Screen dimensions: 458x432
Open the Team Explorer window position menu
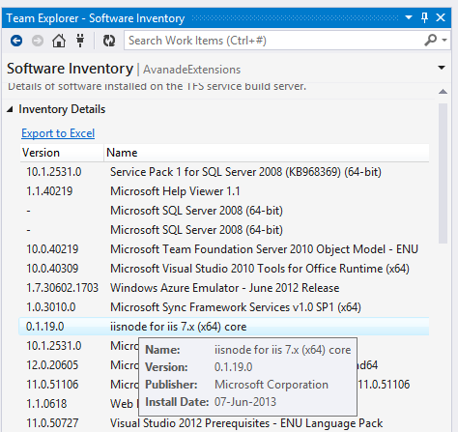click(409, 17)
